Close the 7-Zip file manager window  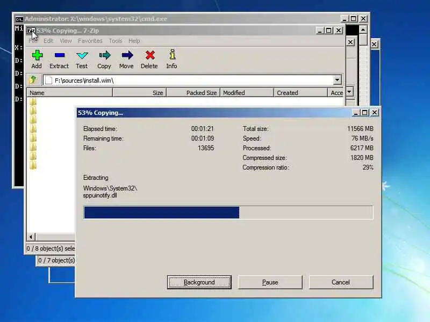(x=339, y=31)
